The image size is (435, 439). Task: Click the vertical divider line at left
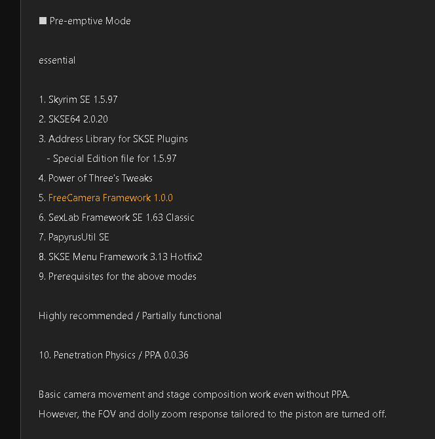(x=20, y=220)
